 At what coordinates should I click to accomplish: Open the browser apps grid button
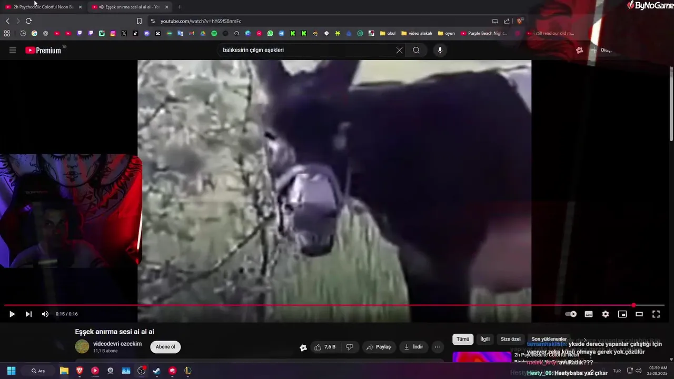[7, 33]
